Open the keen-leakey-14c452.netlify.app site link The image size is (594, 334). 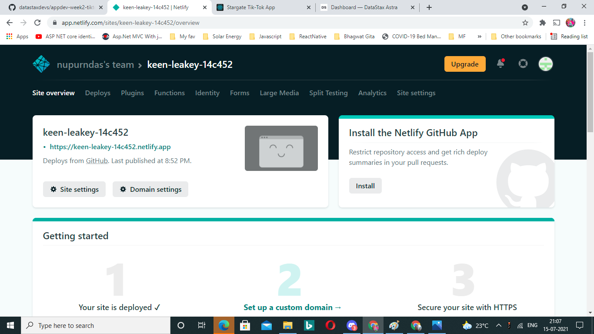click(110, 147)
